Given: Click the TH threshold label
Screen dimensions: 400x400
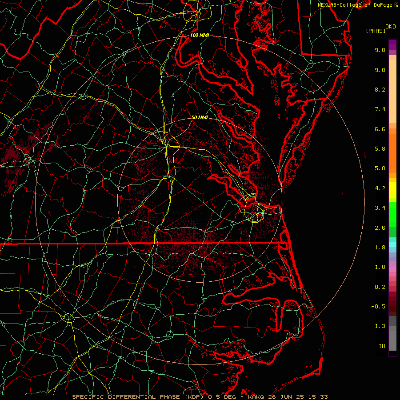Looking at the screenshot, I should click(x=382, y=346).
